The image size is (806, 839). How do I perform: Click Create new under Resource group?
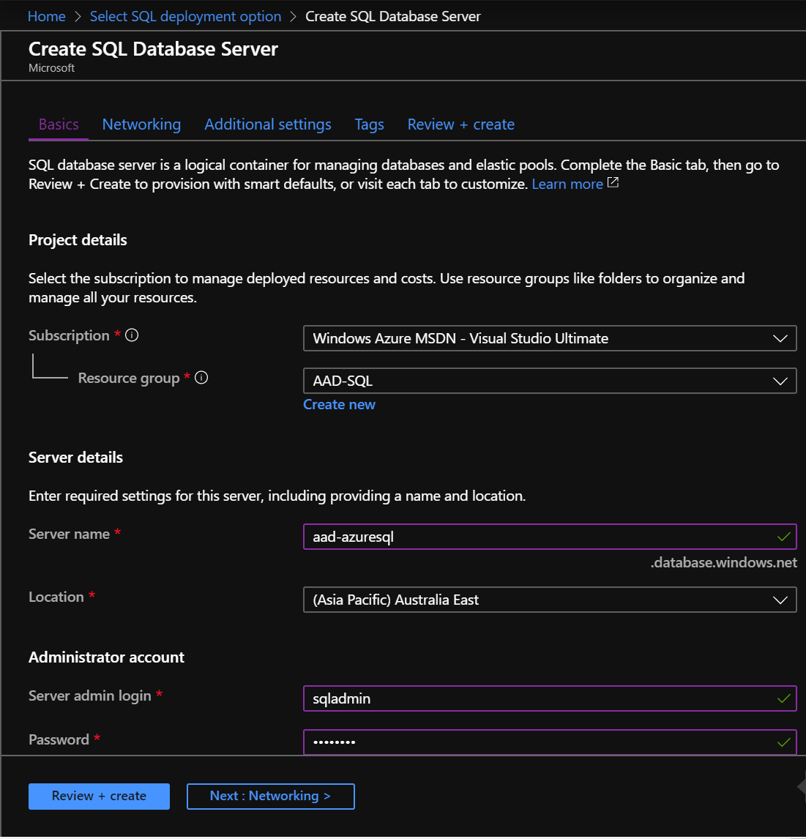pyautogui.click(x=339, y=404)
